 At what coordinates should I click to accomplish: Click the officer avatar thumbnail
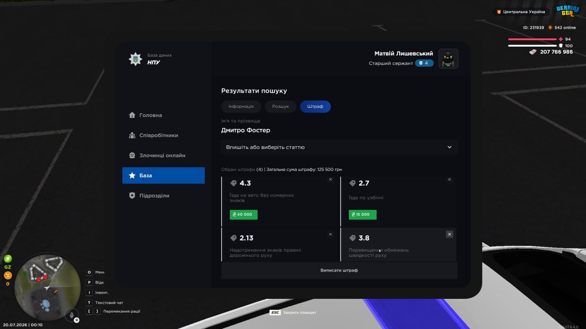[449, 58]
